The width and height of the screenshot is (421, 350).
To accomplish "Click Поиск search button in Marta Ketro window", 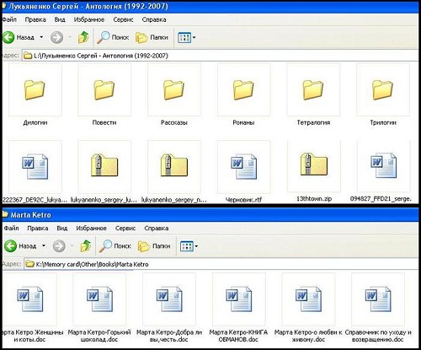I will tap(115, 246).
